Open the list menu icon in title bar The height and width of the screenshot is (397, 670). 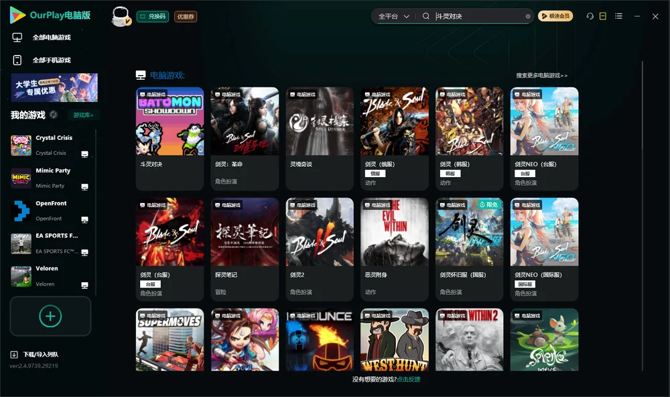coord(618,16)
